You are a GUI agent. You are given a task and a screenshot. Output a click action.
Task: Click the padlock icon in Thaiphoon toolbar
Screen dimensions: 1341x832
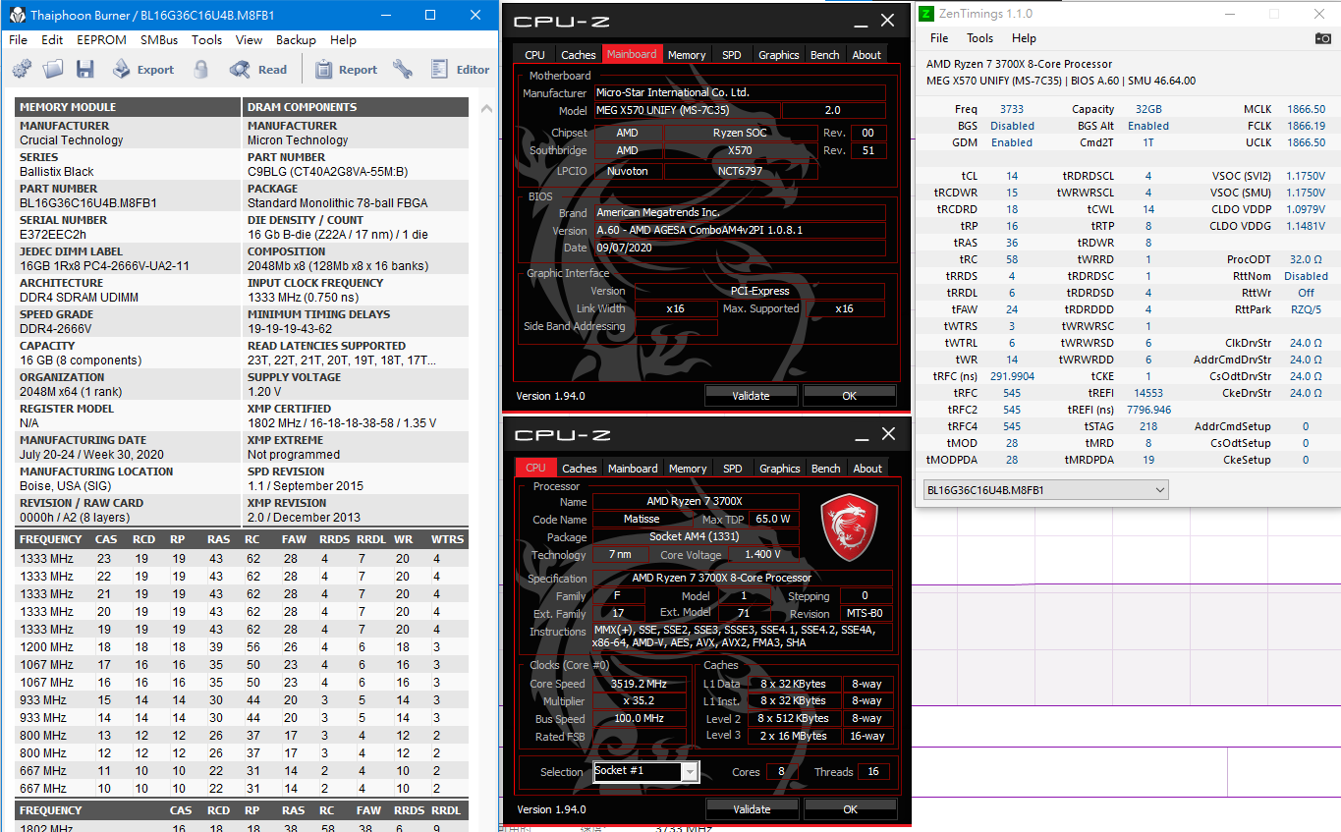(201, 70)
